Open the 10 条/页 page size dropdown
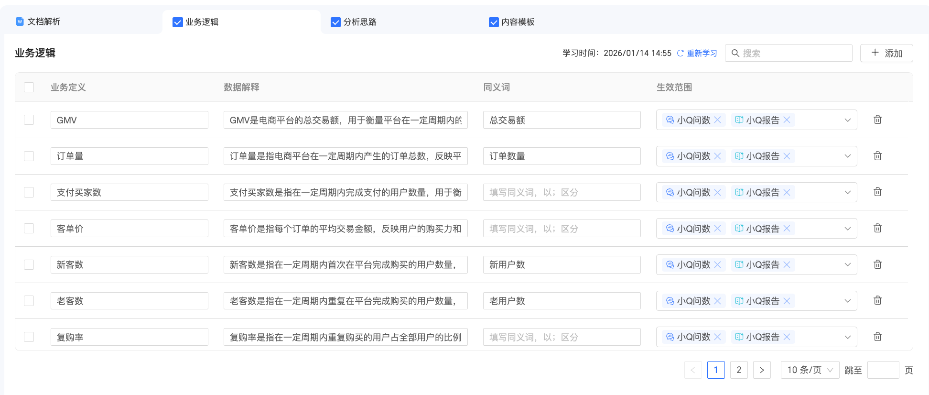This screenshot has height=395, width=929. pos(810,370)
